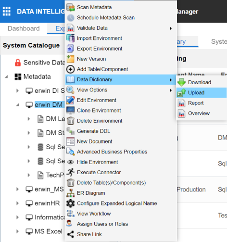Click the Clone Environment monitor icon
Viewport: 227px width, 242px height.
coord(71,111)
